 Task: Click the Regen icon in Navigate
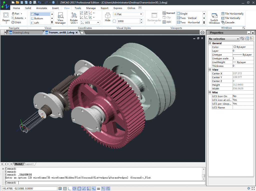pos(6,15)
